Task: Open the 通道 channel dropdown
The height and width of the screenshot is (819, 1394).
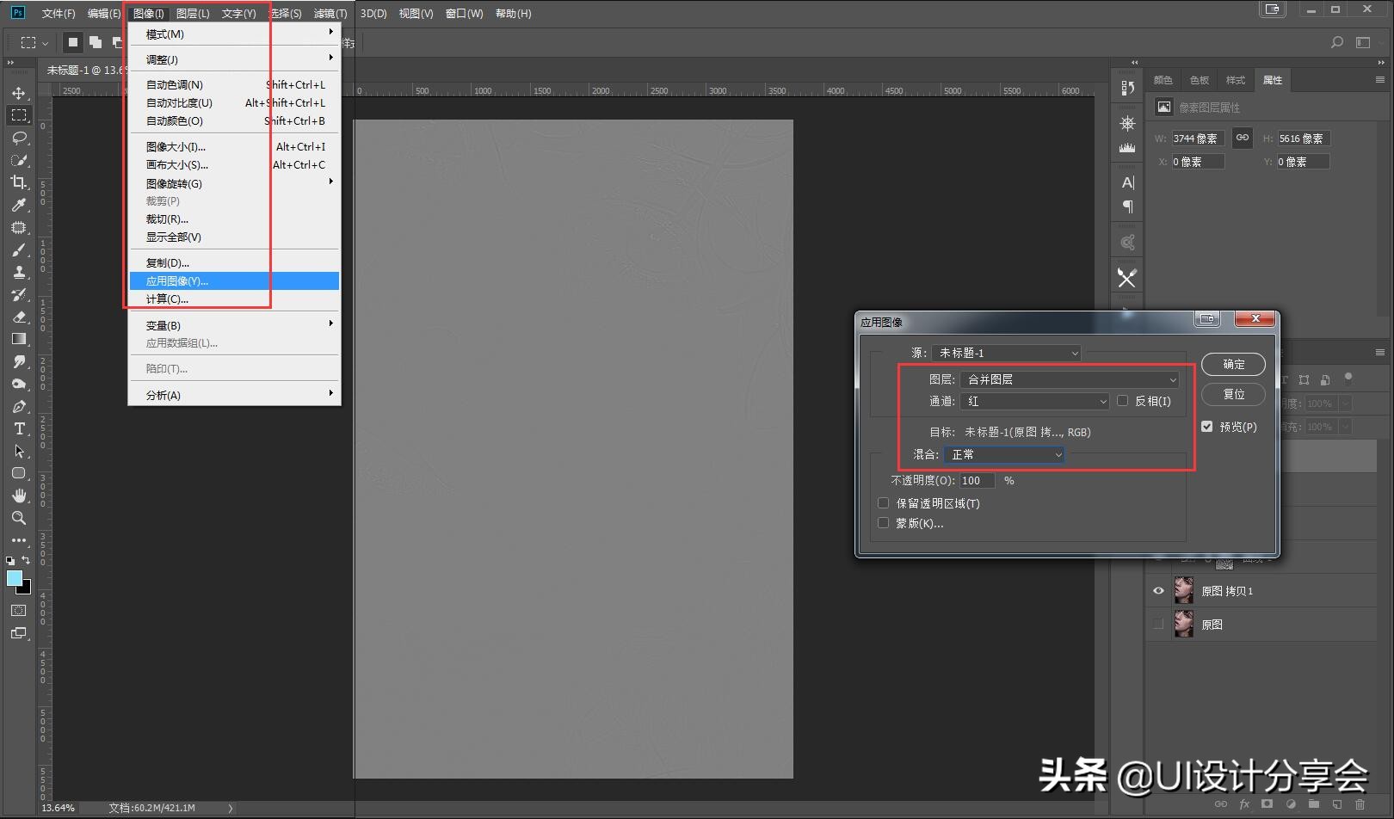Action: click(1035, 401)
